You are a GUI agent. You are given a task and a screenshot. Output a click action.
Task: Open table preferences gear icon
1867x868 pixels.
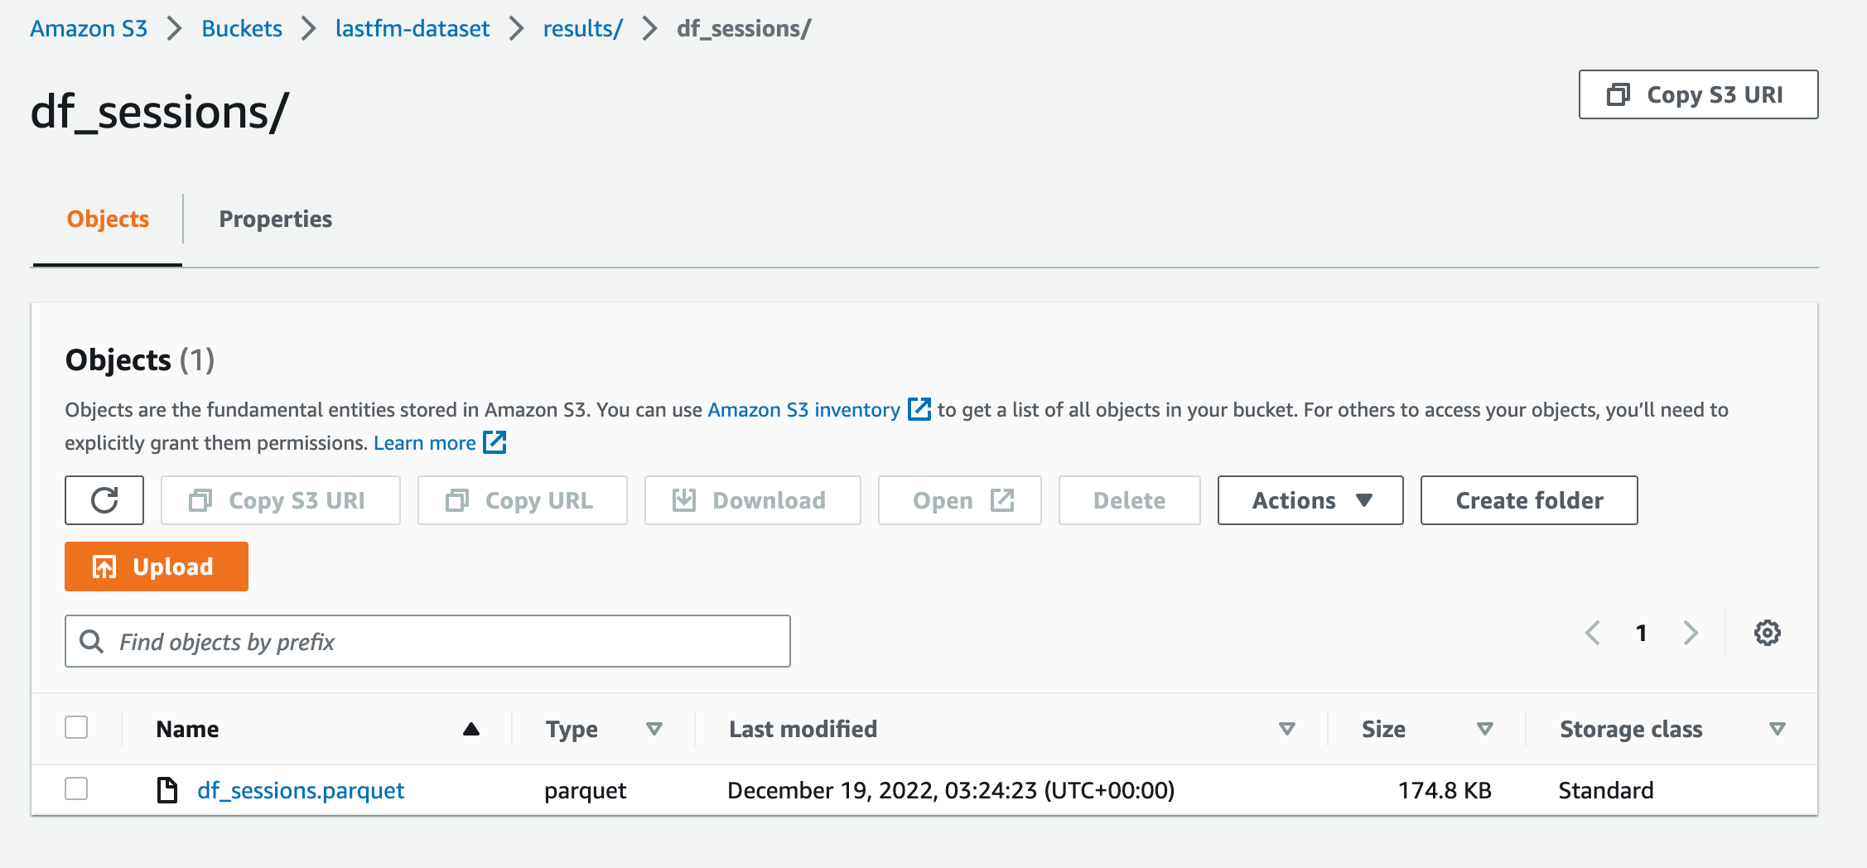pyautogui.click(x=1767, y=634)
